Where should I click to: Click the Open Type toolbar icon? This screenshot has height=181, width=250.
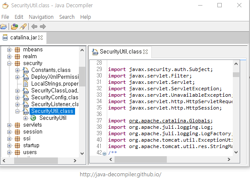pos(15,27)
